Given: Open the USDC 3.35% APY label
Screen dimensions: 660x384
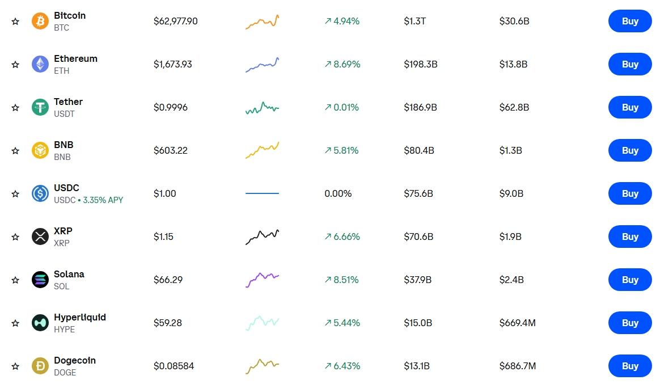Looking at the screenshot, I should click(x=103, y=200).
